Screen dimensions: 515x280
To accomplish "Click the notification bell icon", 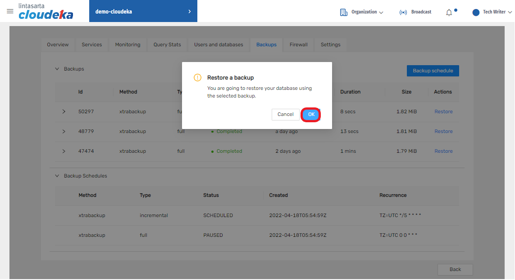I will click(449, 12).
